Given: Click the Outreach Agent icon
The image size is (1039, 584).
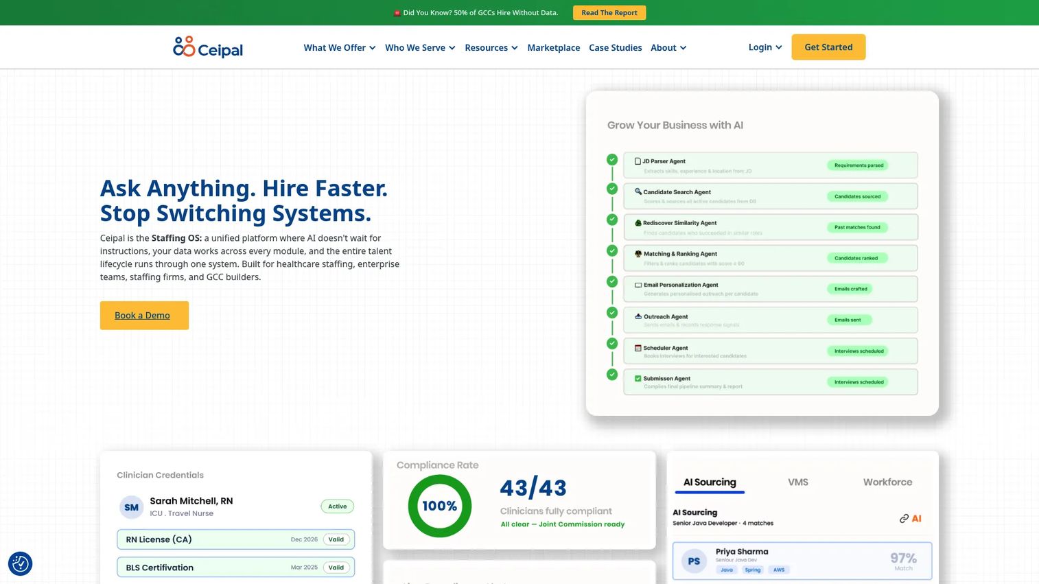Looking at the screenshot, I should tap(638, 316).
